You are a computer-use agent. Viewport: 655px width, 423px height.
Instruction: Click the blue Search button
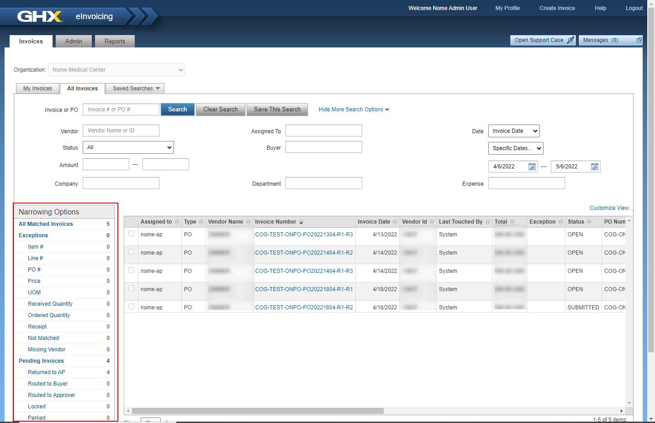[x=177, y=110]
